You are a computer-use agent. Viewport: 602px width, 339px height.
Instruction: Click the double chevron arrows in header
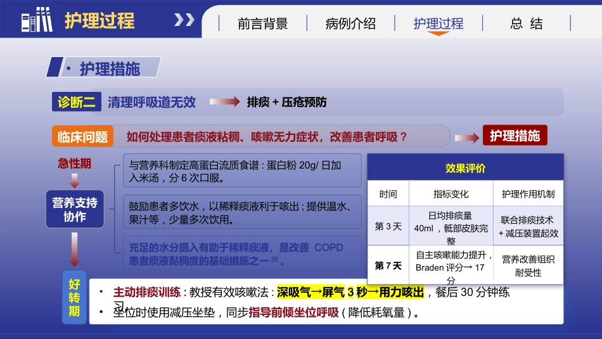coord(184,20)
